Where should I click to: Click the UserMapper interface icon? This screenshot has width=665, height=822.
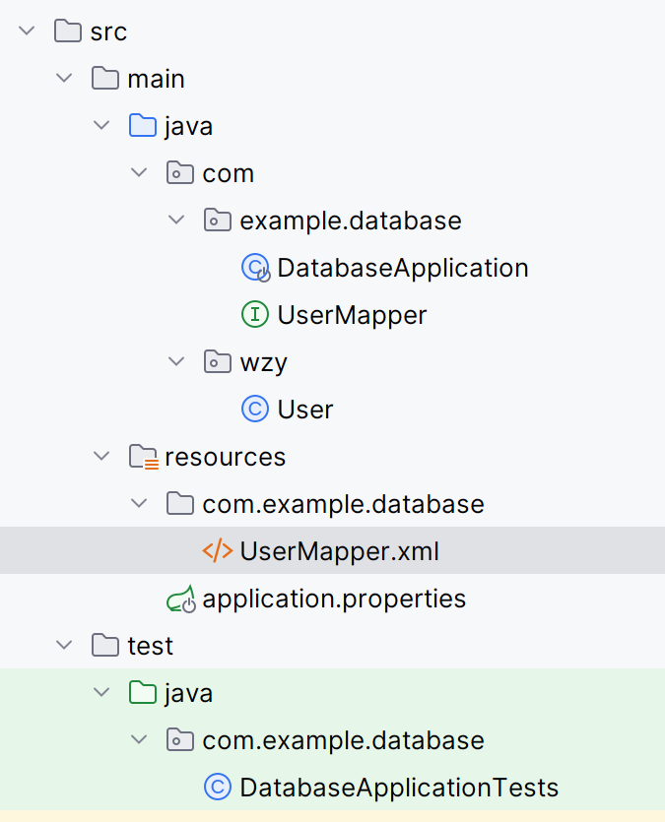[x=255, y=315]
